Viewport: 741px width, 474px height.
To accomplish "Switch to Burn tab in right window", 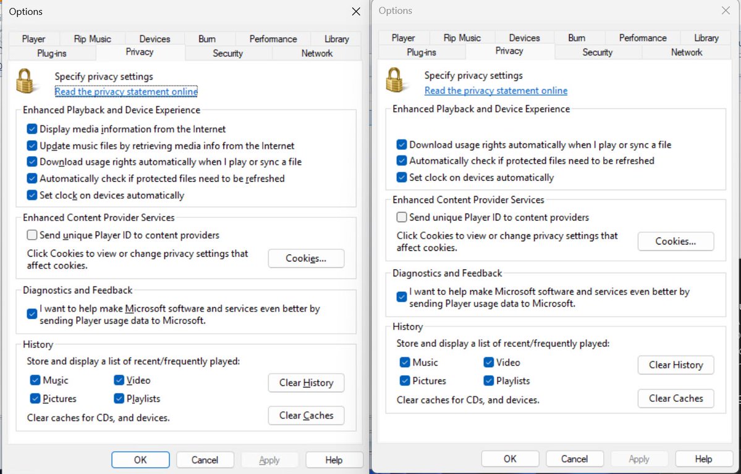I will pos(577,38).
